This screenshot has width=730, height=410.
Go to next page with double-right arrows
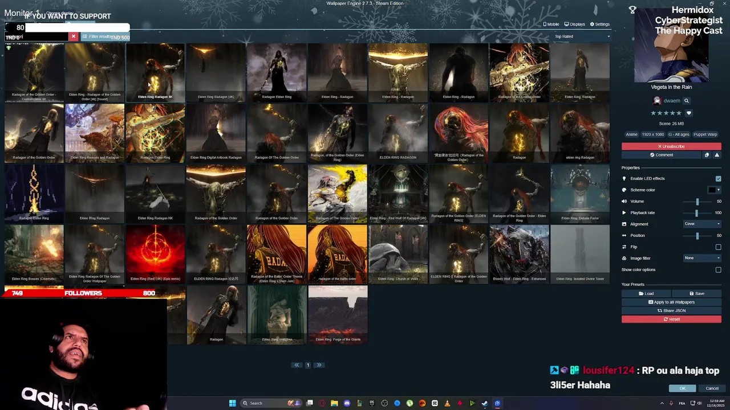pyautogui.click(x=319, y=365)
